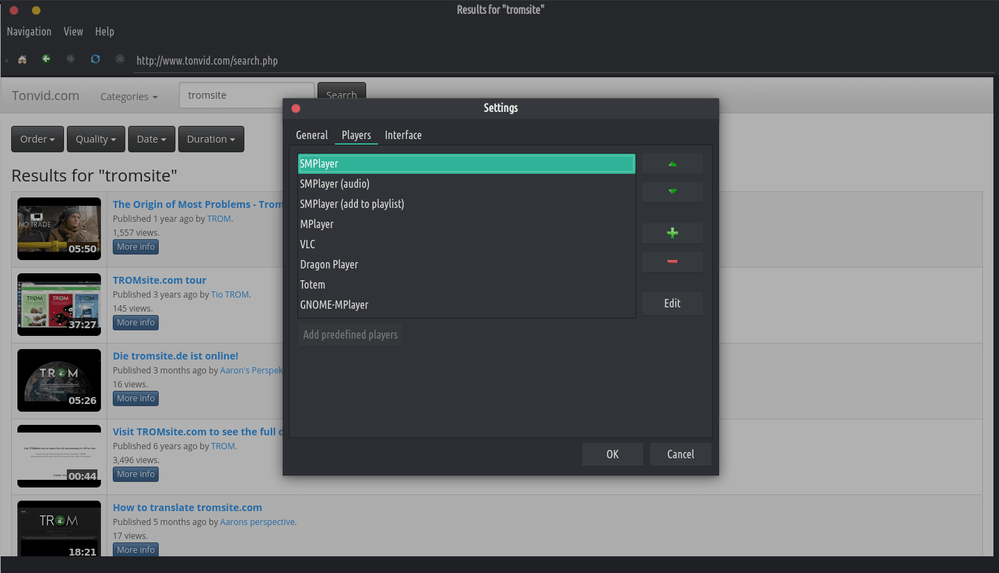Confirm settings with the OK button
Image resolution: width=999 pixels, height=573 pixels.
tap(612, 454)
